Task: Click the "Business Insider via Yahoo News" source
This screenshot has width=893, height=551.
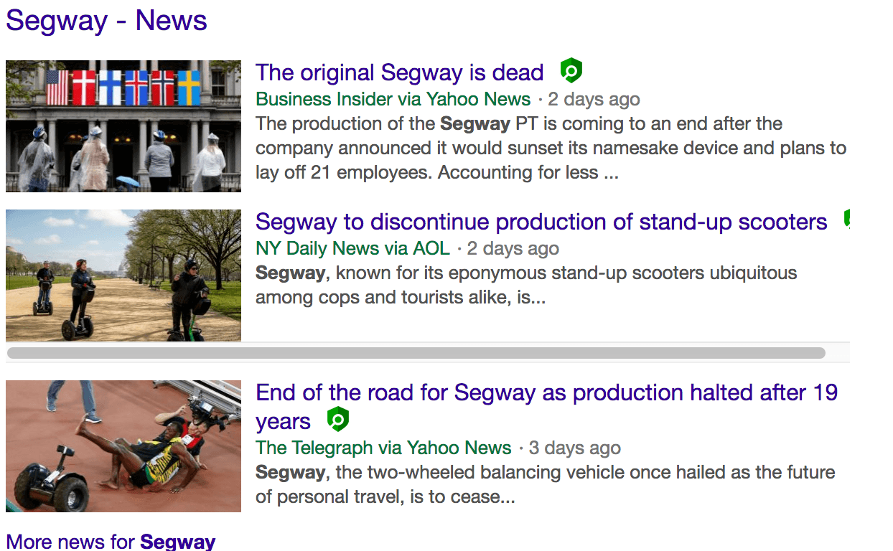Action: point(393,99)
